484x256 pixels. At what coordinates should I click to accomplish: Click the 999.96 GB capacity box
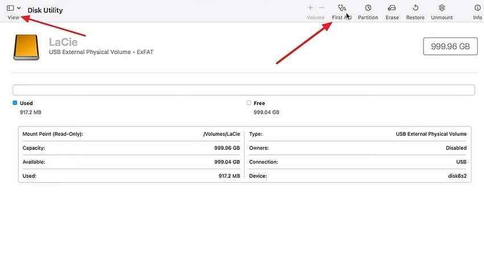450,47
